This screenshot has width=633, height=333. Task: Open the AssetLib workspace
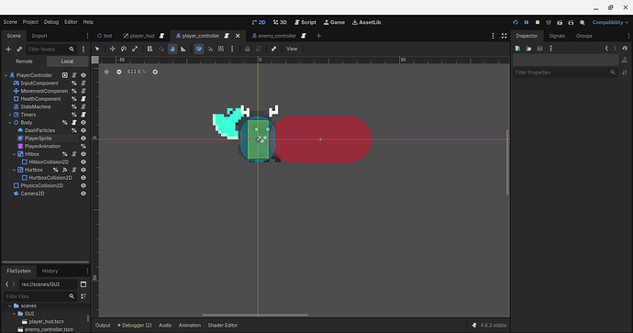click(367, 22)
